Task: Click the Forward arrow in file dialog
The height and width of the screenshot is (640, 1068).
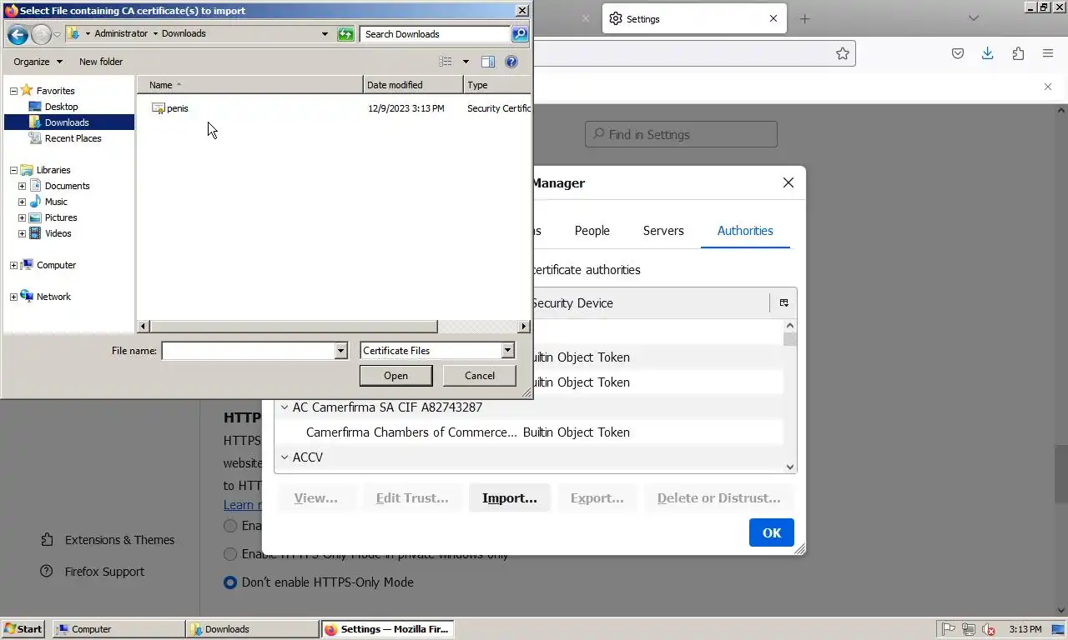Action: point(41,34)
